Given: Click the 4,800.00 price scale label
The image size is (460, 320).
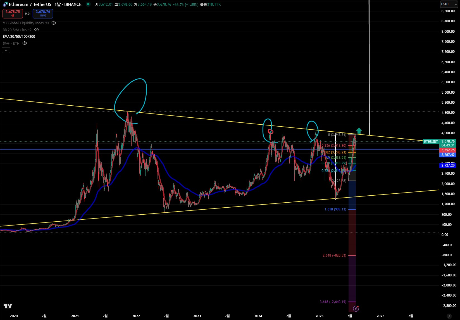Looking at the screenshot, I should 448,113.
